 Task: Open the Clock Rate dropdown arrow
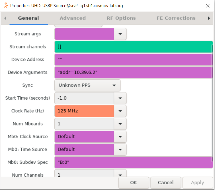[120, 111]
